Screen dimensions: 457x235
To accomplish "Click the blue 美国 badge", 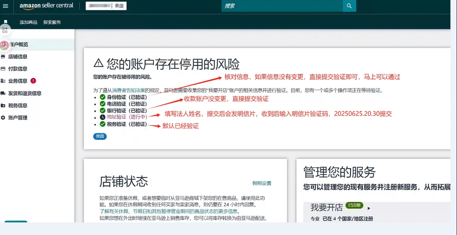I will tap(100, 136).
